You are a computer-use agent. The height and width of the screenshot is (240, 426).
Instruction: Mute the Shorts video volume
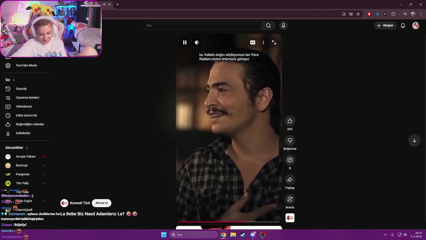pos(197,42)
